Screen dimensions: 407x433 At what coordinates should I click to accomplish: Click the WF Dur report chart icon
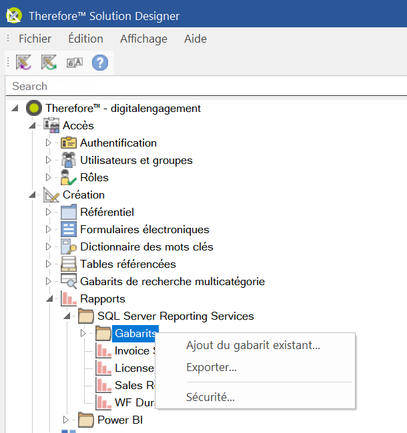click(x=103, y=402)
